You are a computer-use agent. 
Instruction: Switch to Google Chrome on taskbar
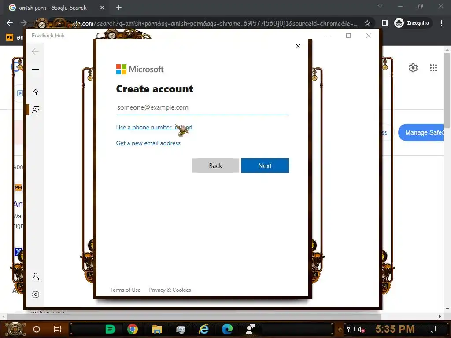point(133,329)
